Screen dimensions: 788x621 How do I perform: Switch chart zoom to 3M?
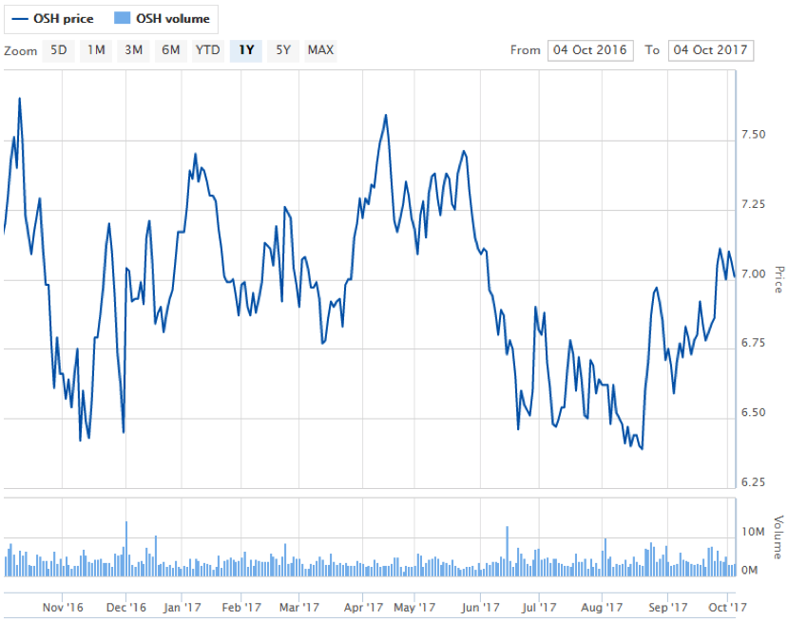tap(133, 50)
